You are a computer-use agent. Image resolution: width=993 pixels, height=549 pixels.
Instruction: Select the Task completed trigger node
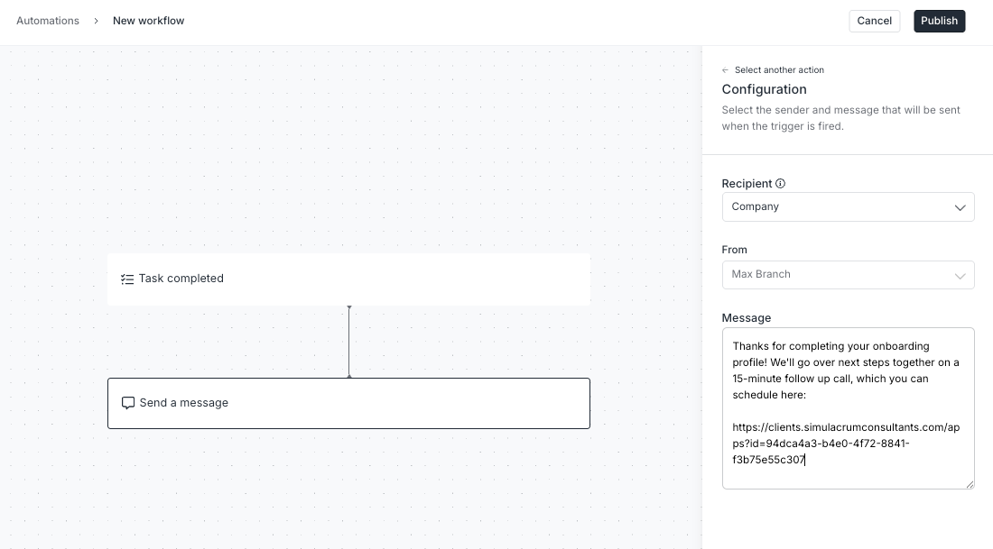348,279
